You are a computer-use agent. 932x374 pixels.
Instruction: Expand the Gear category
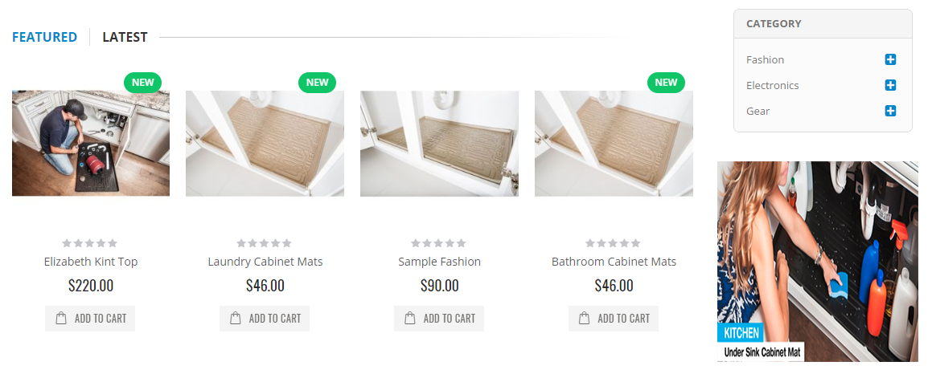tap(890, 111)
